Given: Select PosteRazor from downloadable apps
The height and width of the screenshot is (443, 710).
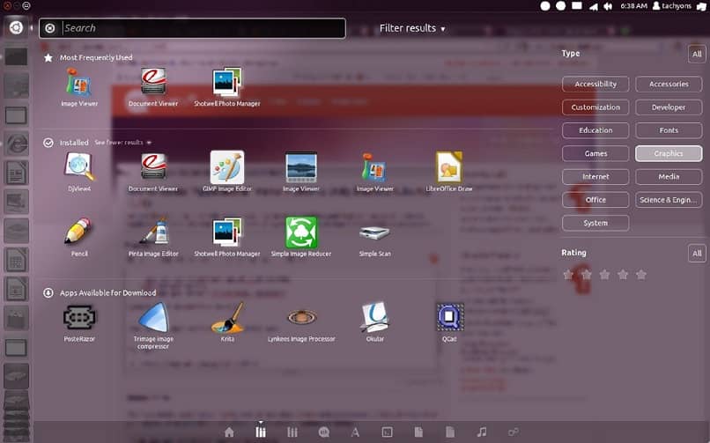Looking at the screenshot, I should [79, 322].
